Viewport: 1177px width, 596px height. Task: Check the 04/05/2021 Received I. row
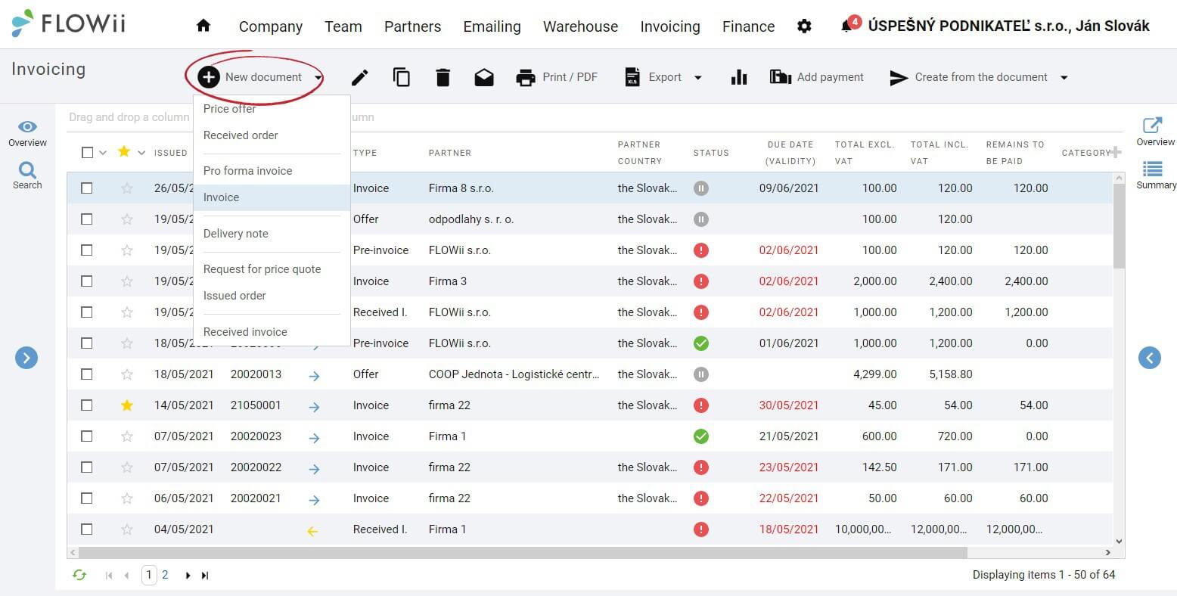pyautogui.click(x=87, y=529)
